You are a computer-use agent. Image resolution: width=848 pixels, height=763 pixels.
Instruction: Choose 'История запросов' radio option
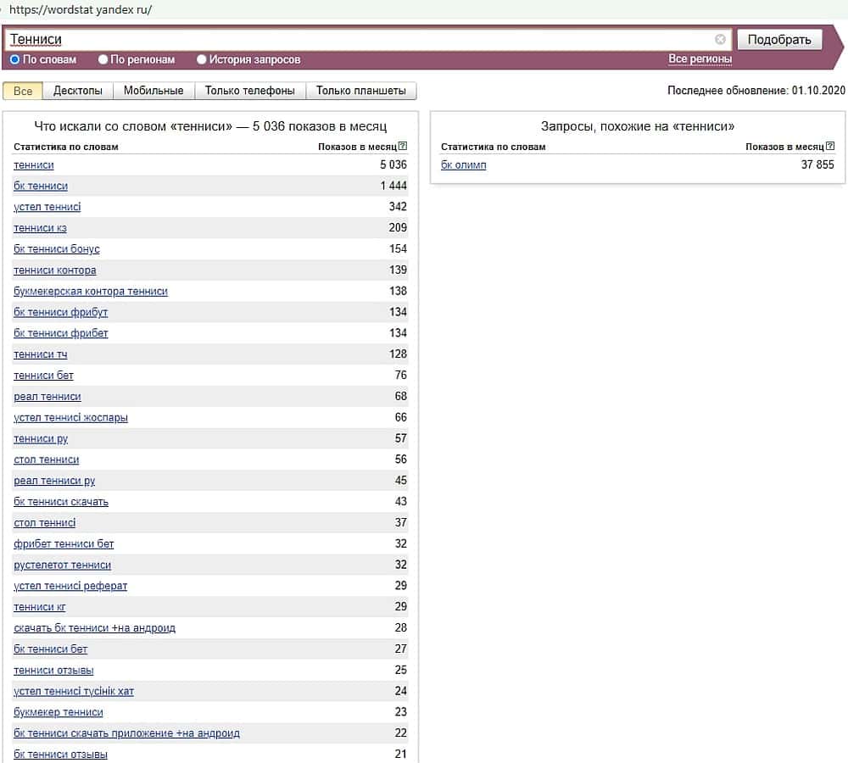click(x=202, y=60)
